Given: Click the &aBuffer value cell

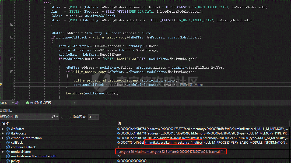Looking at the screenshot, I should (202, 129).
